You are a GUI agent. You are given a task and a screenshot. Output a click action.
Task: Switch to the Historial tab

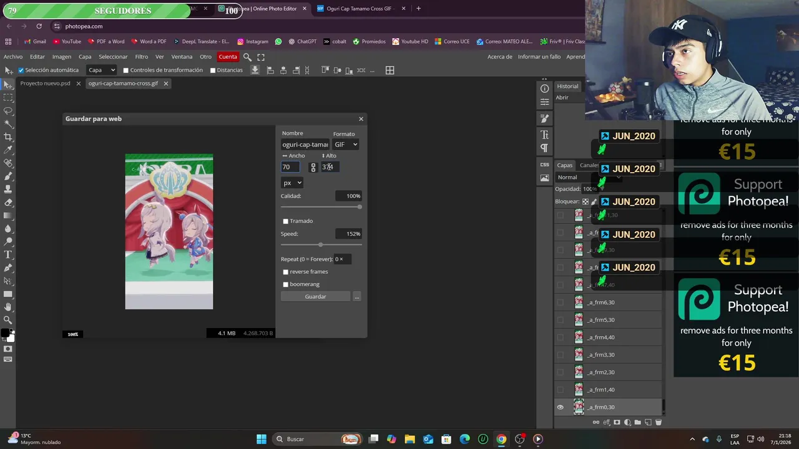tap(567, 86)
